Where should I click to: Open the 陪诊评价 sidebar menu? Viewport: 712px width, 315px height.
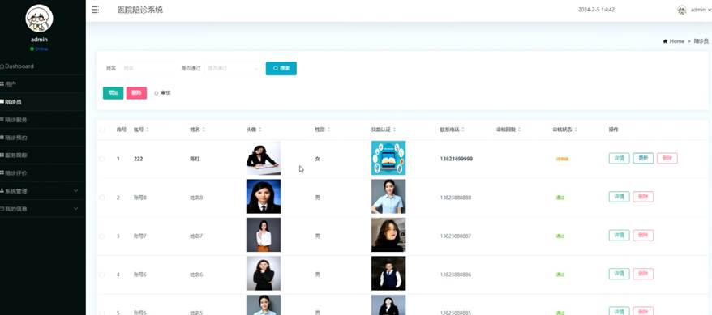coord(43,173)
